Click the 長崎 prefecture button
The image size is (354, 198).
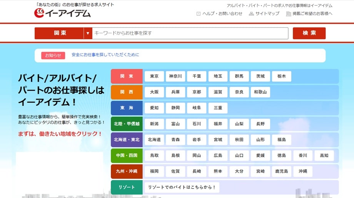coord(197,171)
